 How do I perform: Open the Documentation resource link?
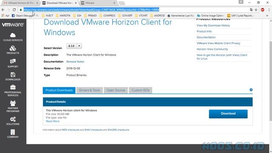(x=206, y=37)
